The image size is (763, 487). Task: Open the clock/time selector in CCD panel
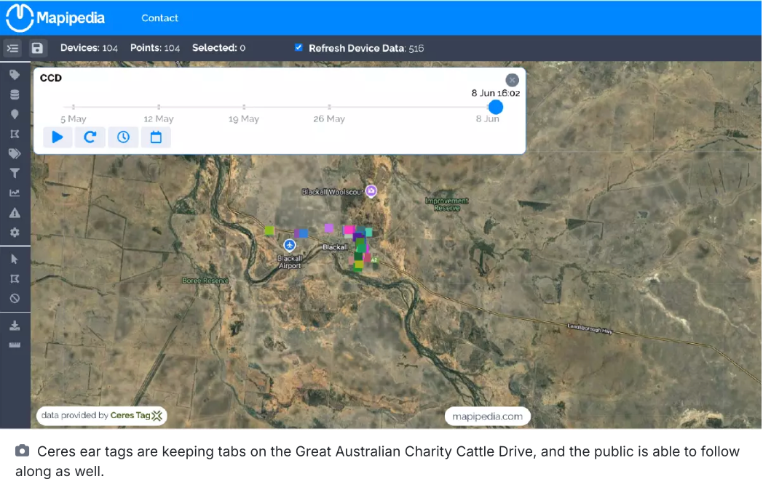coord(123,137)
